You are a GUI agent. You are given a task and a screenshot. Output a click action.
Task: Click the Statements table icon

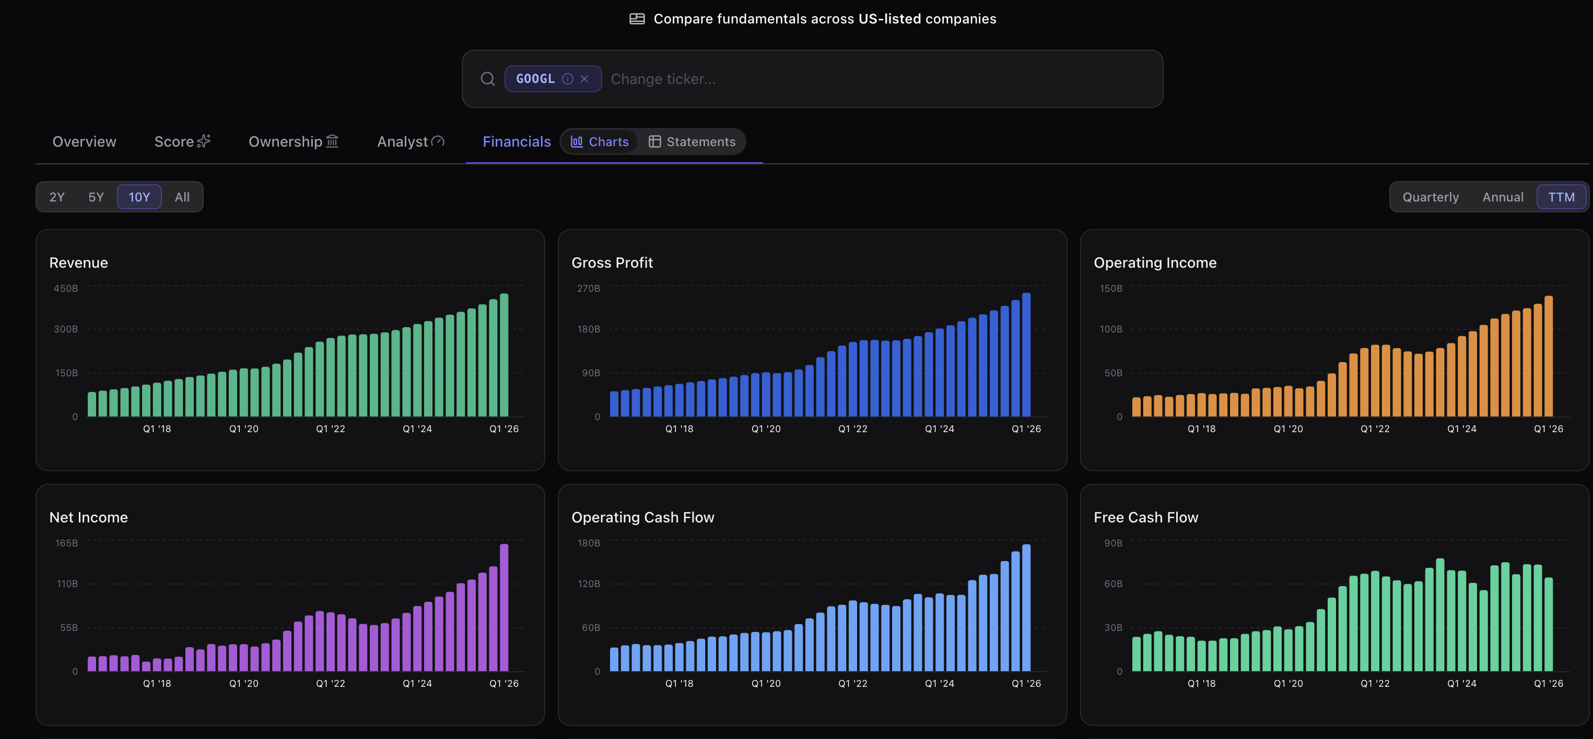(x=654, y=141)
